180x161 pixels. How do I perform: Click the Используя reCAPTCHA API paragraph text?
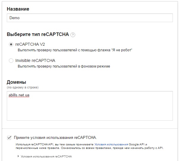(x=90, y=146)
